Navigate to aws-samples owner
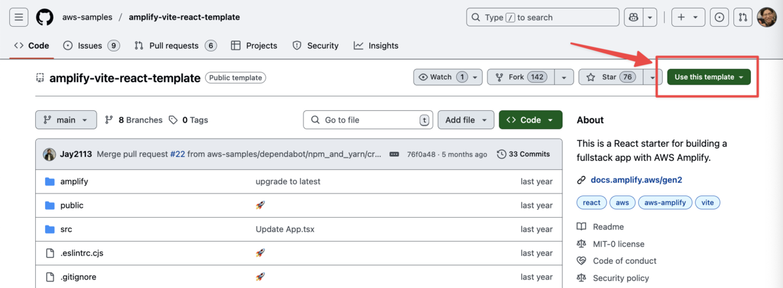 (87, 17)
